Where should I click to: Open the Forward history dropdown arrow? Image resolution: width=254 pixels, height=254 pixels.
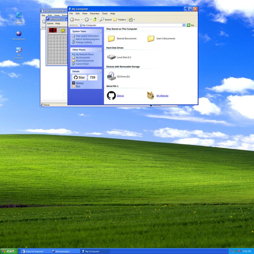click(91, 20)
